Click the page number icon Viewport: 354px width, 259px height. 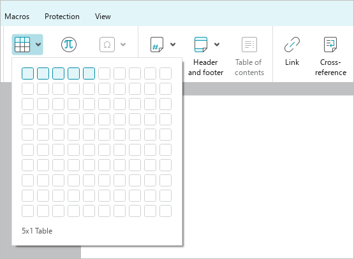click(157, 45)
